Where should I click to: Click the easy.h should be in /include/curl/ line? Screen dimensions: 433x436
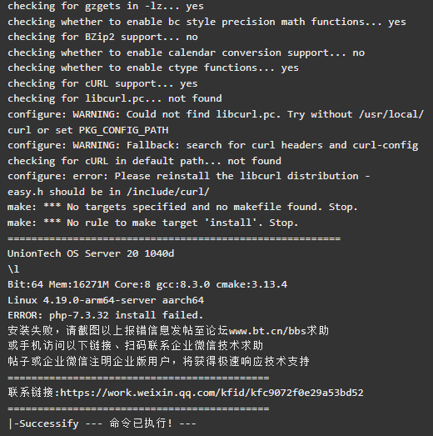(x=108, y=192)
